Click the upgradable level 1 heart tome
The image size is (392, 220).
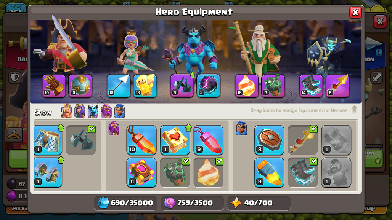[175, 140]
